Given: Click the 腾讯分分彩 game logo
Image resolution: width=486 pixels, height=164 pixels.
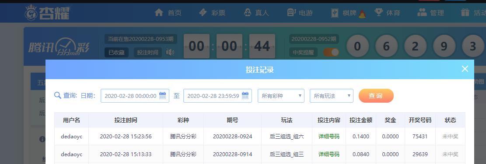Looking at the screenshot, I should pos(59,47).
